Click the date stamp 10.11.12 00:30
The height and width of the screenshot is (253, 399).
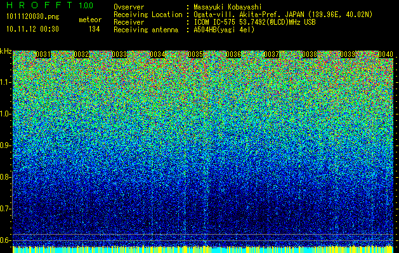[32, 29]
